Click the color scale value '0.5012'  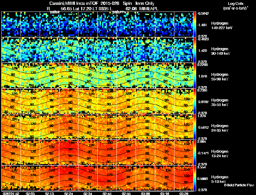click(x=204, y=127)
